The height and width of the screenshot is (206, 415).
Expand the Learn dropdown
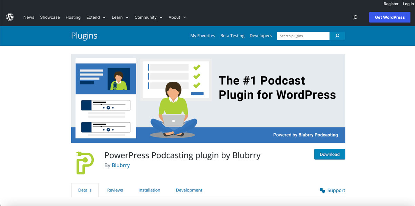coord(120,17)
